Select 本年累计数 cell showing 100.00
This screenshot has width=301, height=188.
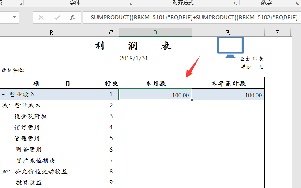[228, 94]
